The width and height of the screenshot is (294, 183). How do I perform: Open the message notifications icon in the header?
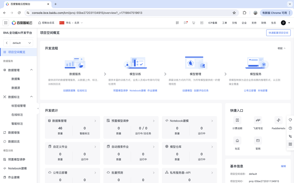point(185,23)
